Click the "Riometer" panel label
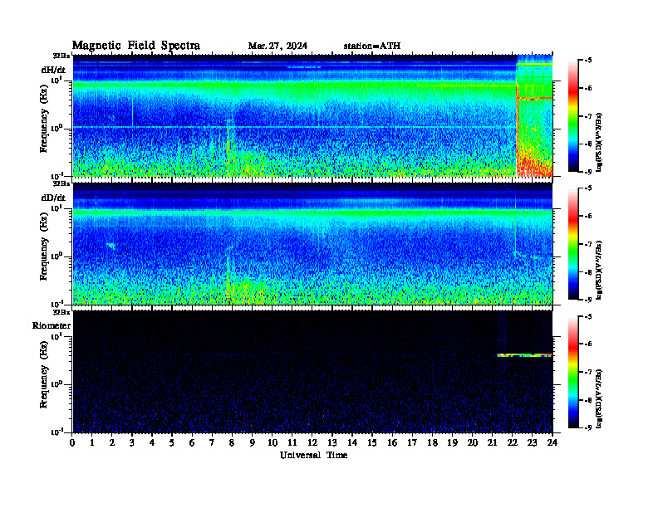Image resolution: width=658 pixels, height=508 pixels. coord(52,325)
